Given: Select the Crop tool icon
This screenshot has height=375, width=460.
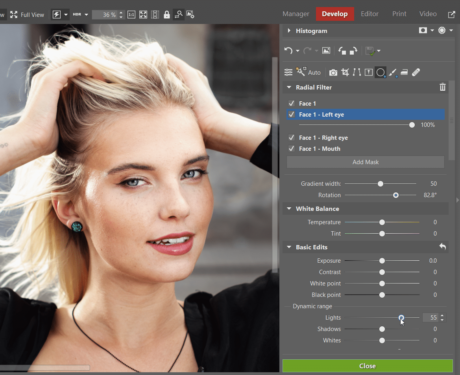Looking at the screenshot, I should coord(345,72).
